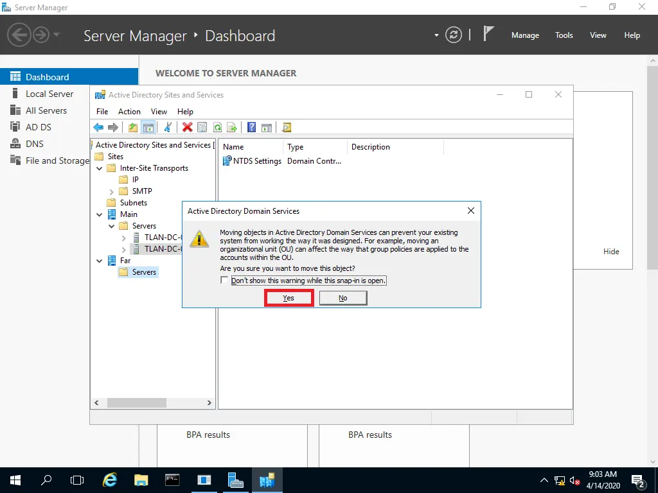Open Help menu in Sites and Services
The image size is (658, 493).
click(185, 112)
